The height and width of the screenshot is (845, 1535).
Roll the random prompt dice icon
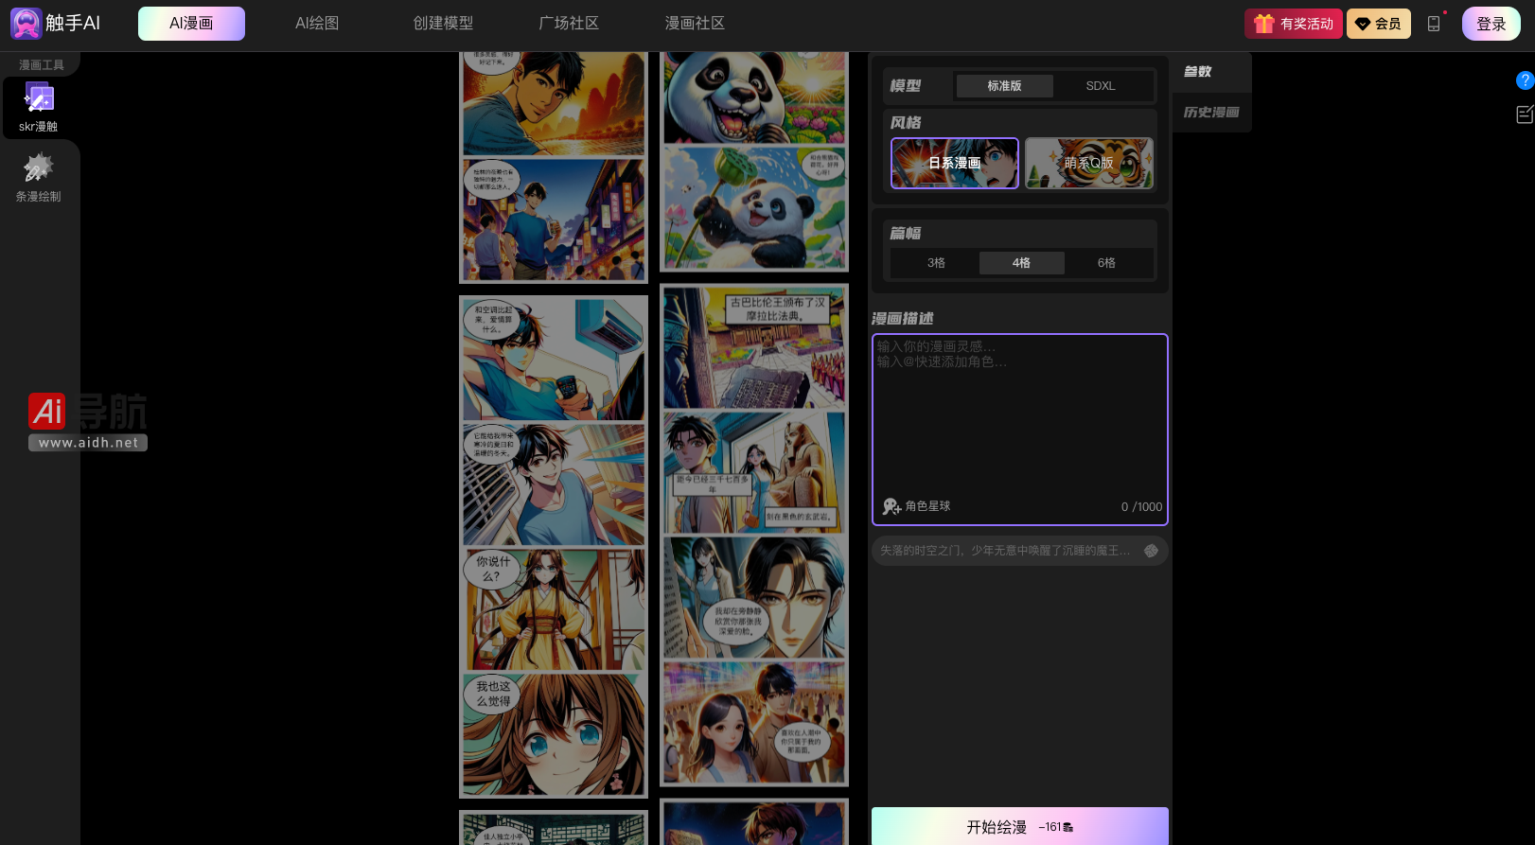(1151, 551)
